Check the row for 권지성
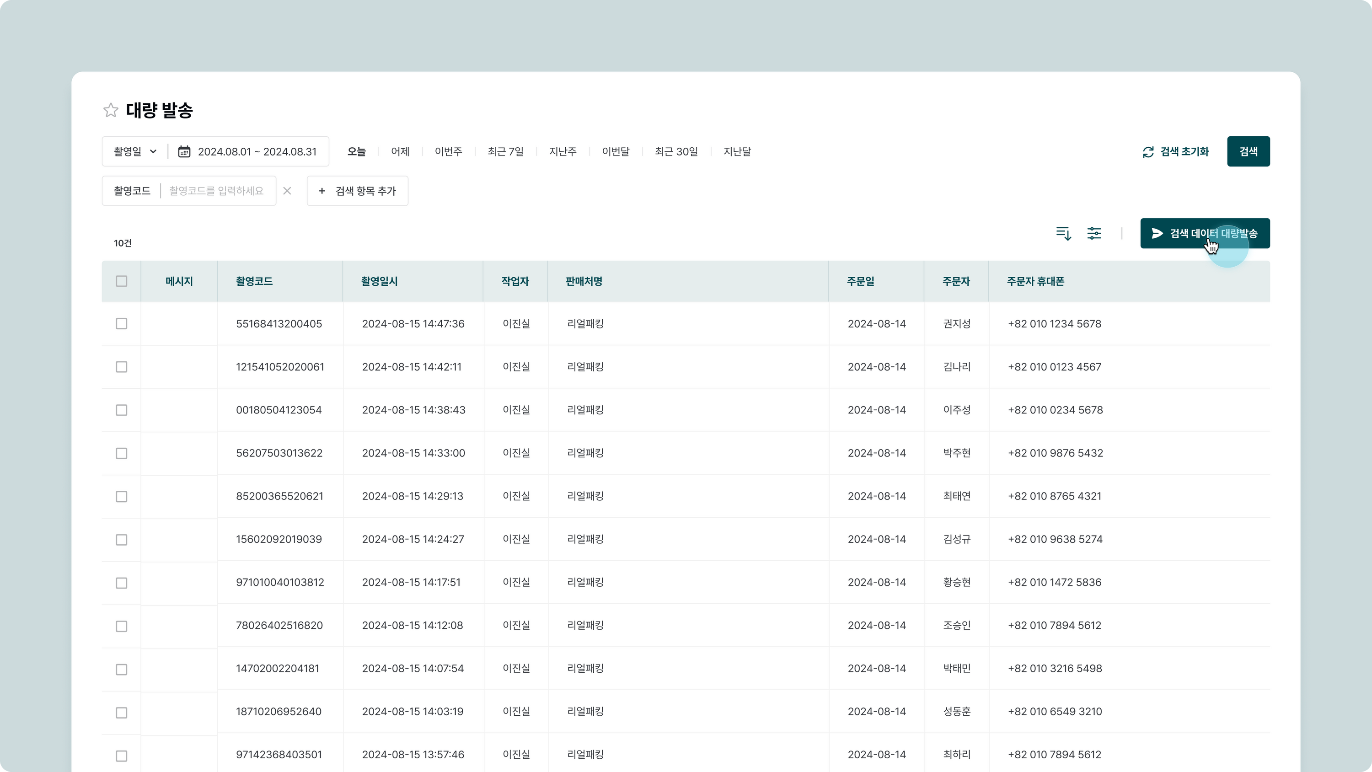Viewport: 1372px width, 772px height. (122, 324)
